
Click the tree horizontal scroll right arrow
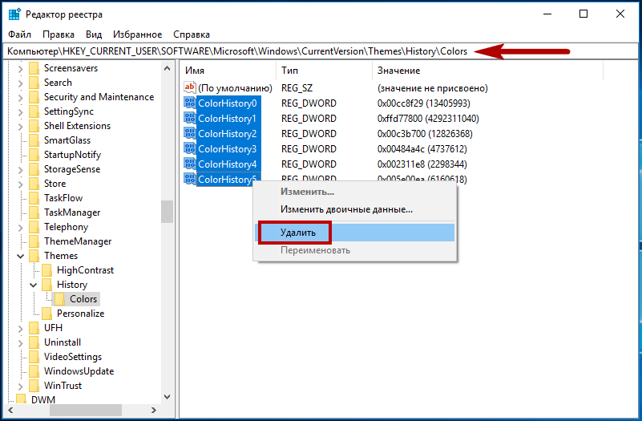pos(154,410)
